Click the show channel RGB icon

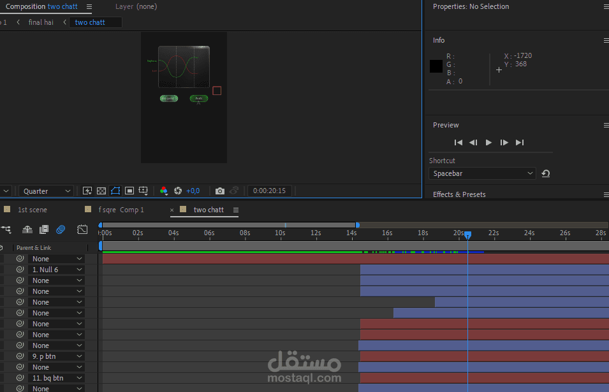(163, 191)
